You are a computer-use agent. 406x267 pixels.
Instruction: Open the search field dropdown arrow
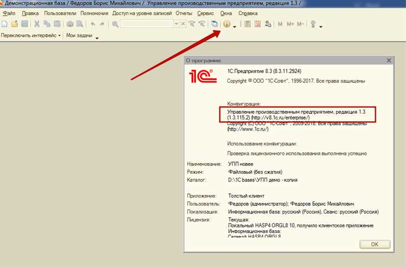pos(176,24)
